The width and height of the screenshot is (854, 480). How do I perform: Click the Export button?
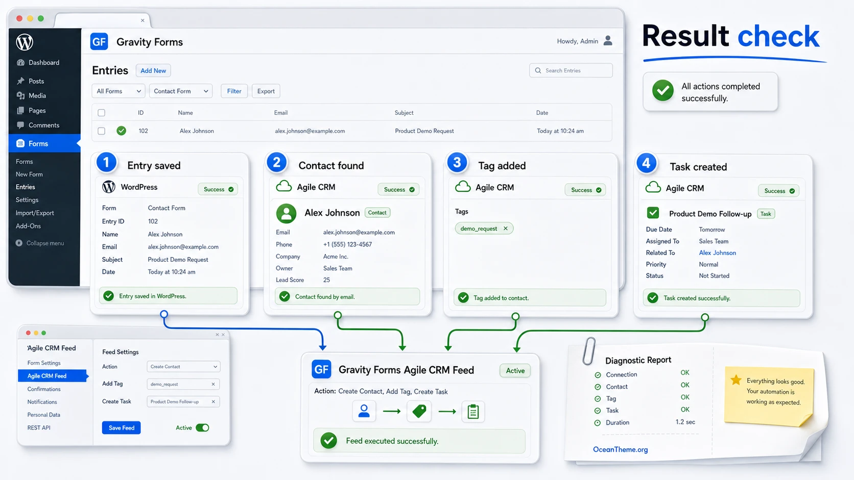266,91
